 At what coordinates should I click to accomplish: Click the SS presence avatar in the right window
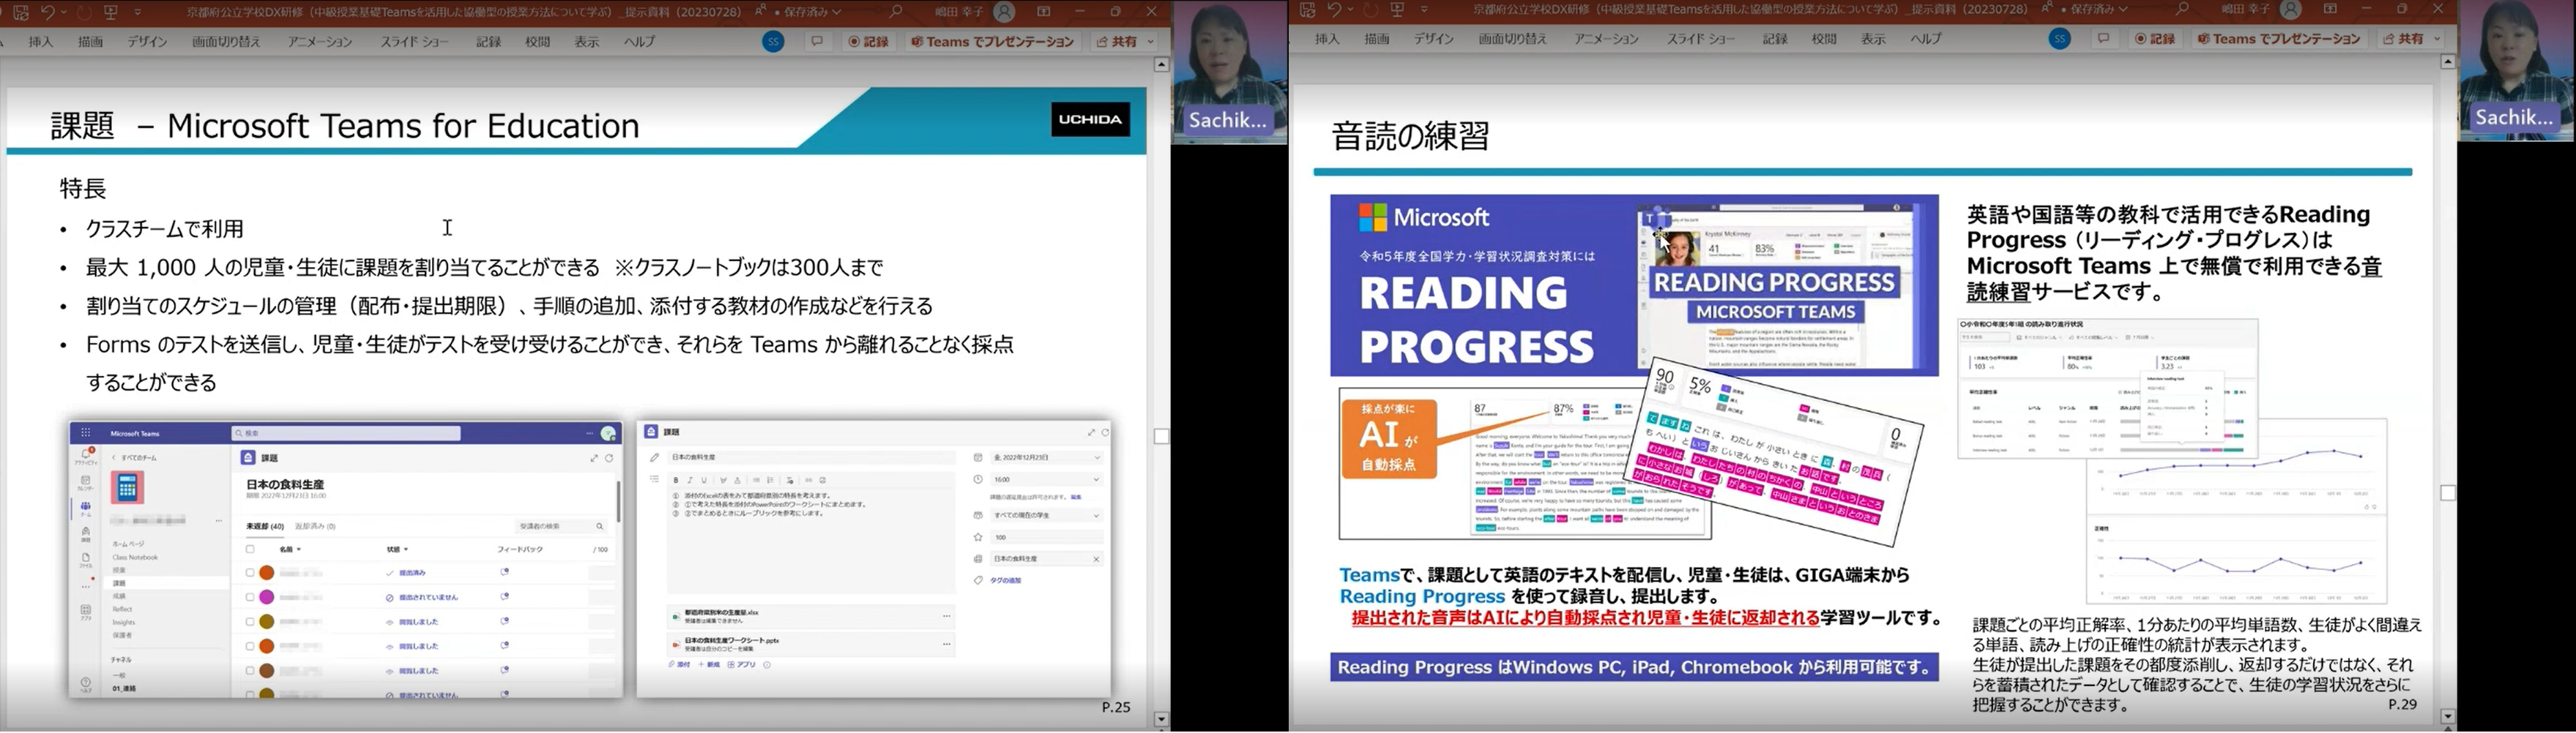coord(2060,39)
